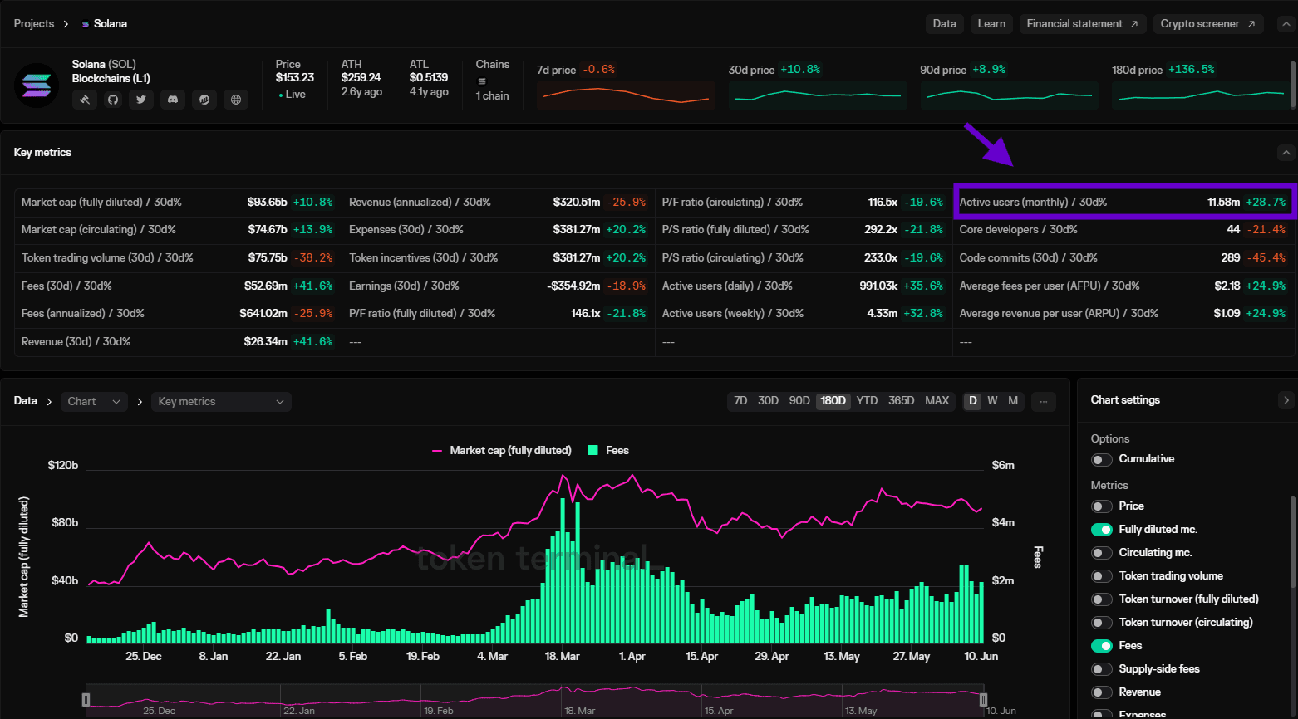Click the Solana project logo
Viewport: 1298px width, 719px height.
37,86
